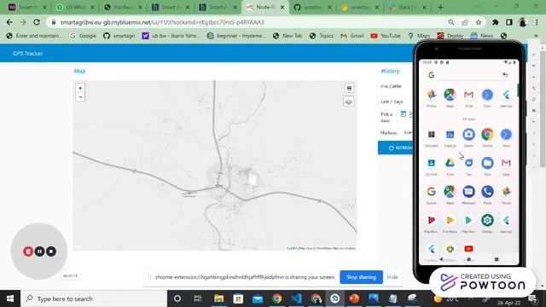546x307 pixels.
Task: Tap the Google Assistant icon on the phone
Action: point(505,75)
